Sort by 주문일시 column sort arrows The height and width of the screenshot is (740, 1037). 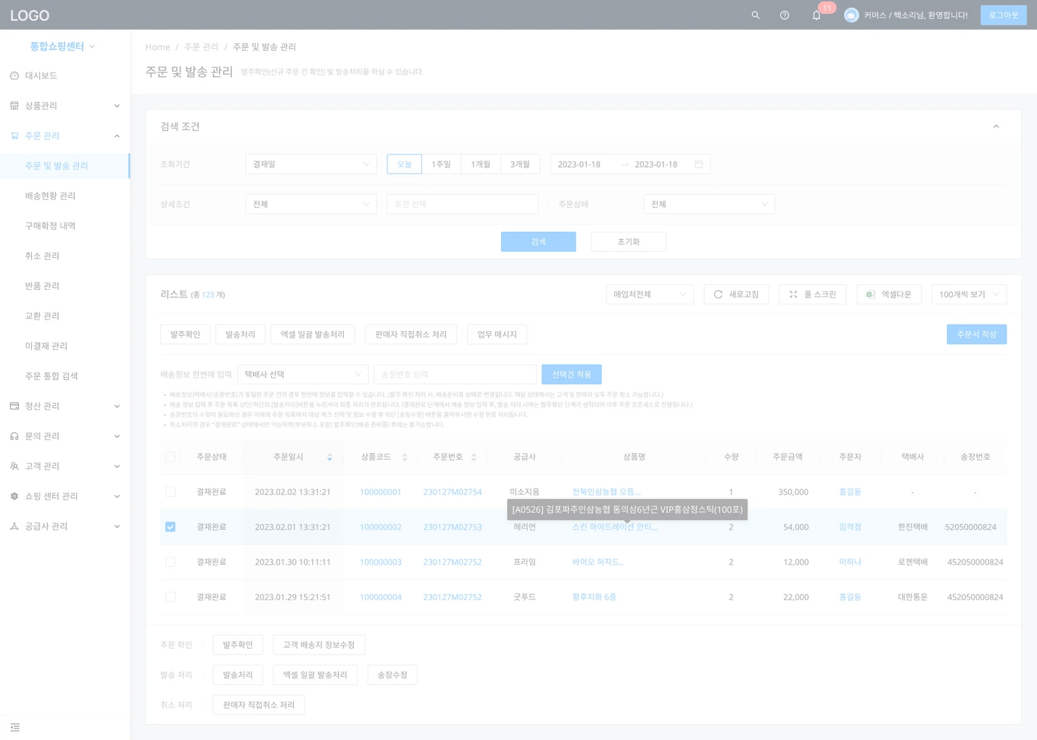click(329, 457)
